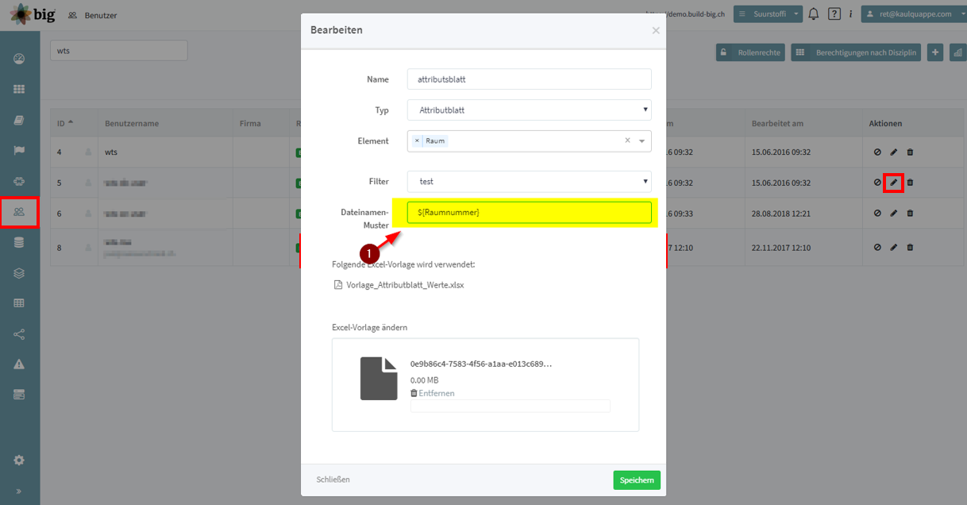Viewport: 967px width, 505px height.
Task: Open the grid tiles icon in sidebar
Action: (19, 90)
